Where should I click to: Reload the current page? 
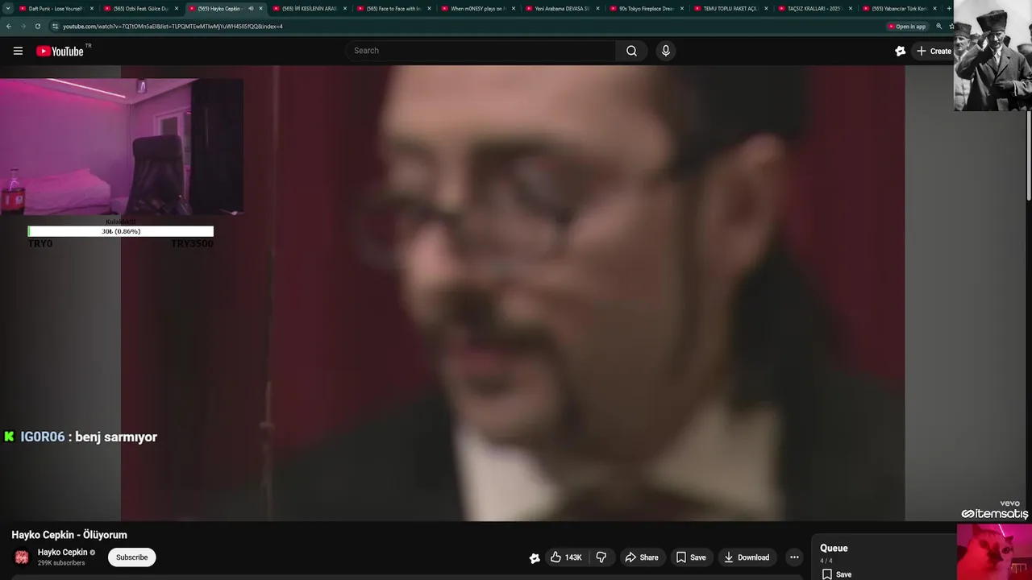pos(37,26)
